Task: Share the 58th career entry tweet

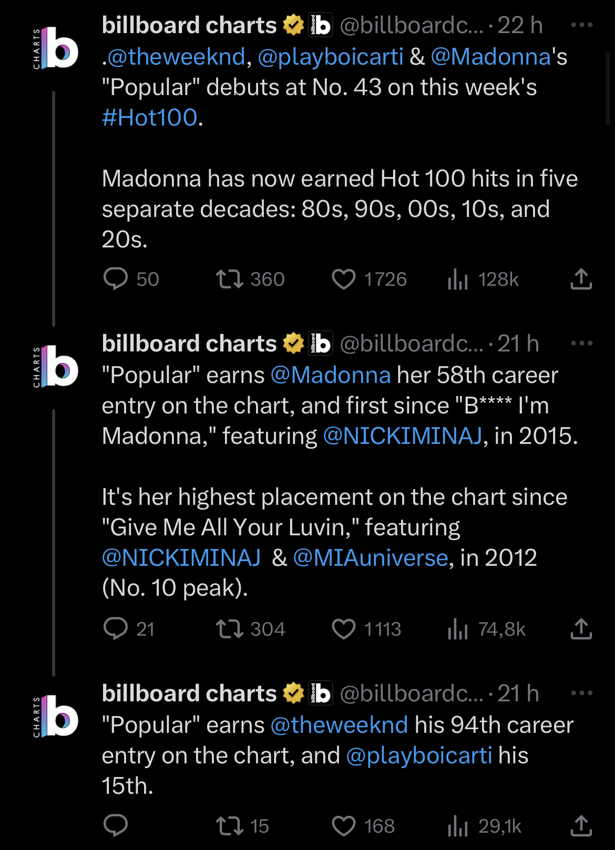Action: point(581,629)
